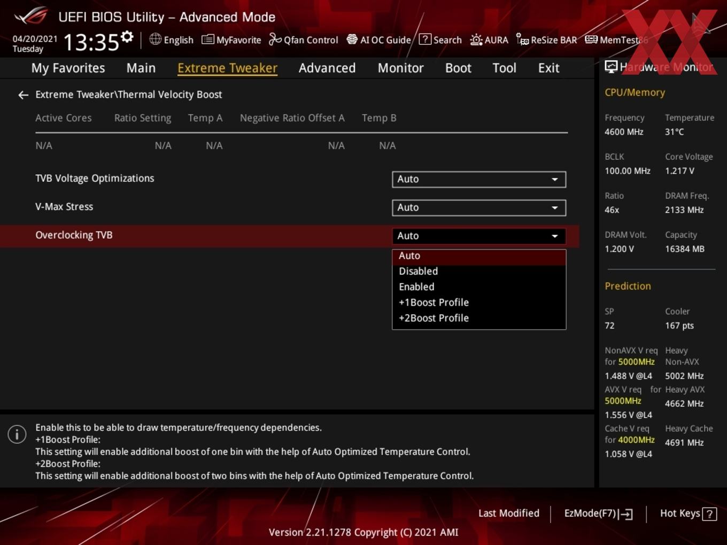
Task: Click the 167 pts cooler score
Action: click(x=679, y=326)
